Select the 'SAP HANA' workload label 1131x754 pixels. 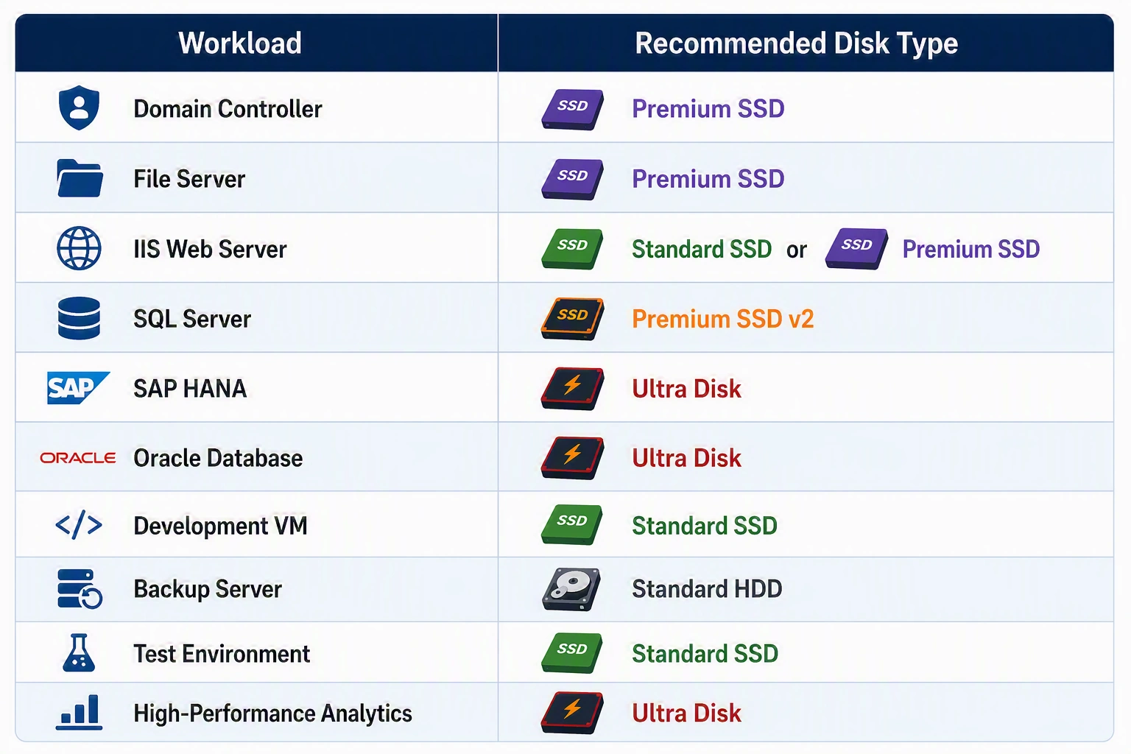[190, 389]
